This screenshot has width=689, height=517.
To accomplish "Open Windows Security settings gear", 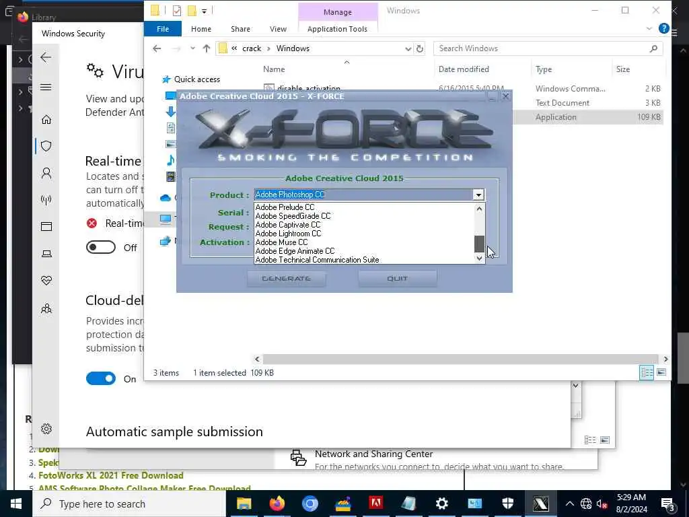I will (46, 429).
